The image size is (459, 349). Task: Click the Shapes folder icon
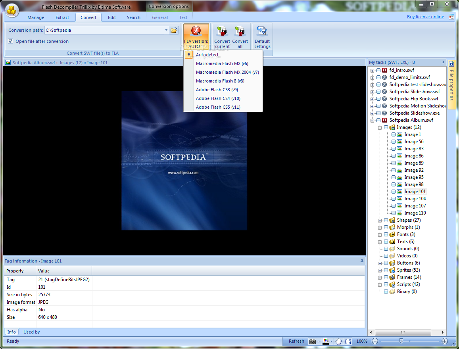tap(392, 220)
